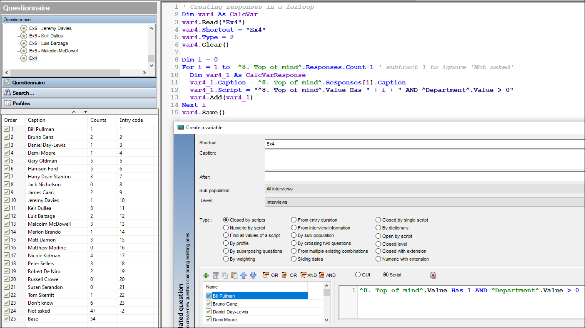Click the After input field
The height and width of the screenshot is (328, 585).
coord(425,176)
